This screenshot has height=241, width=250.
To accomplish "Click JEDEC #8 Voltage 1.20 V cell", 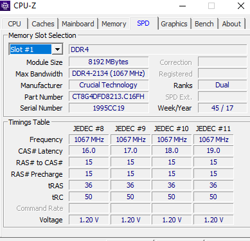I will [x=89, y=220].
